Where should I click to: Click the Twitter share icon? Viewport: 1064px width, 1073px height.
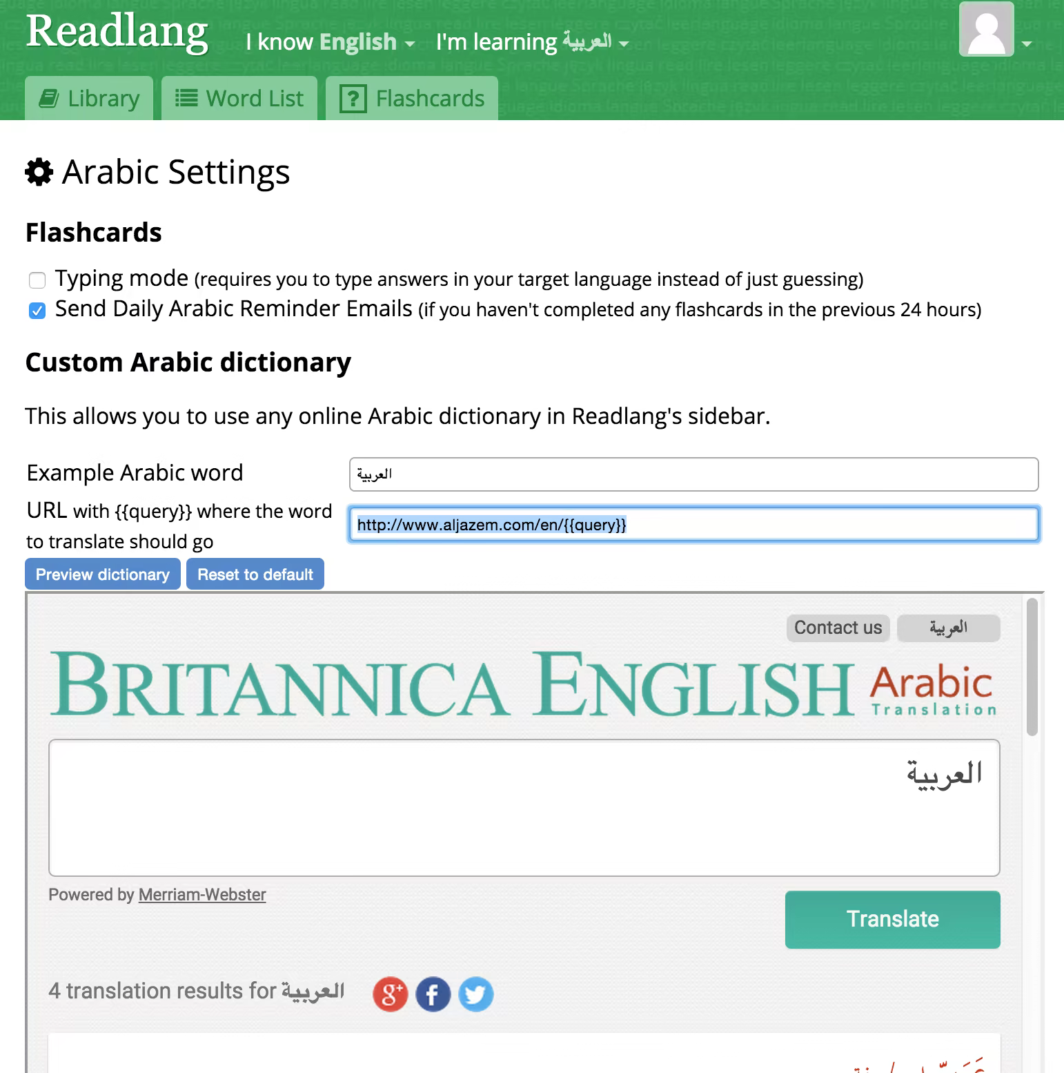(476, 994)
